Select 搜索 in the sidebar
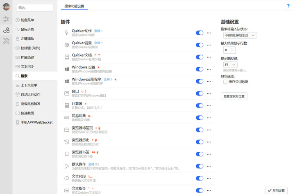295x194 pixels. (35, 76)
